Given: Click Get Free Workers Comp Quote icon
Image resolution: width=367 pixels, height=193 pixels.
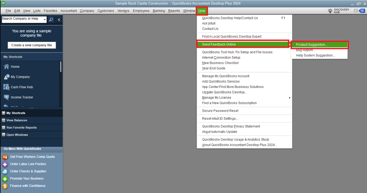Looking at the screenshot, I should 5,157.
